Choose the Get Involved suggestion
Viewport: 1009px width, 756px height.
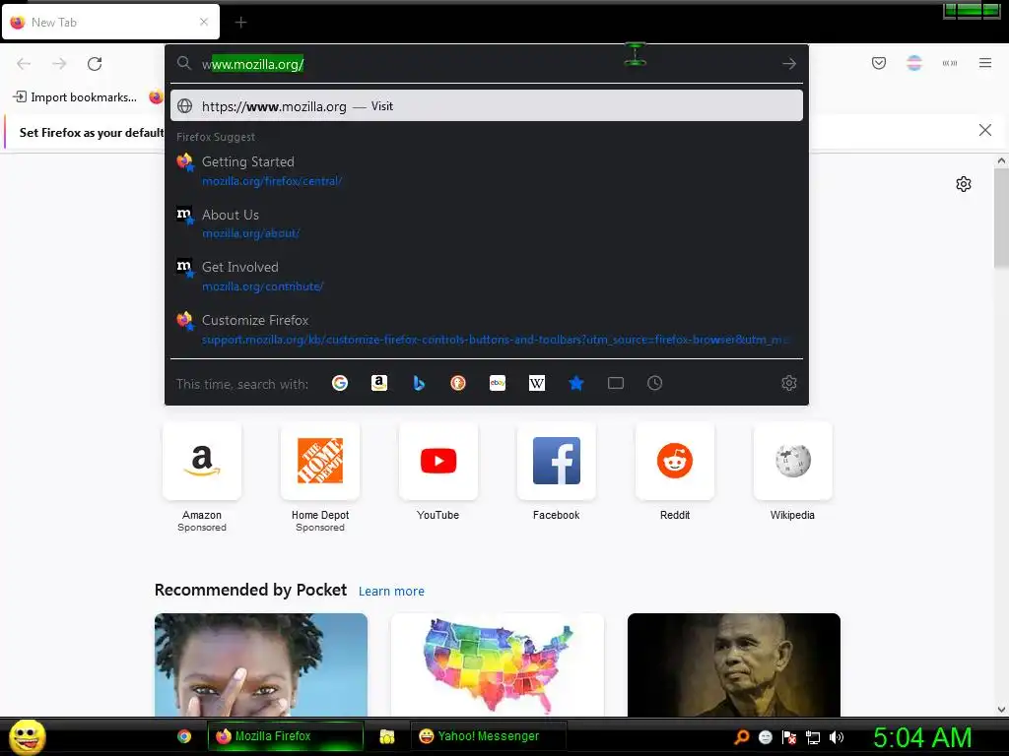(487, 277)
